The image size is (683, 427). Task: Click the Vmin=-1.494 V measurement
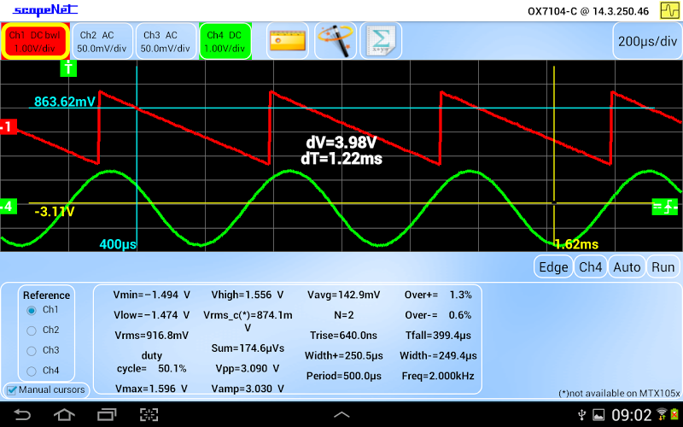[152, 295]
